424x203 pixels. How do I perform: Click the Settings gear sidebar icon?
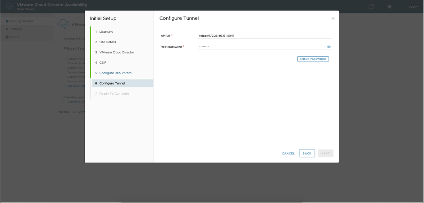pos(7,29)
